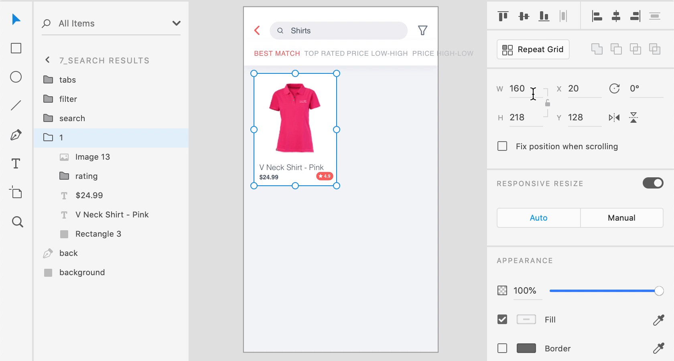The width and height of the screenshot is (674, 361).
Task: Toggle the aspect ratio lock
Action: click(x=548, y=103)
